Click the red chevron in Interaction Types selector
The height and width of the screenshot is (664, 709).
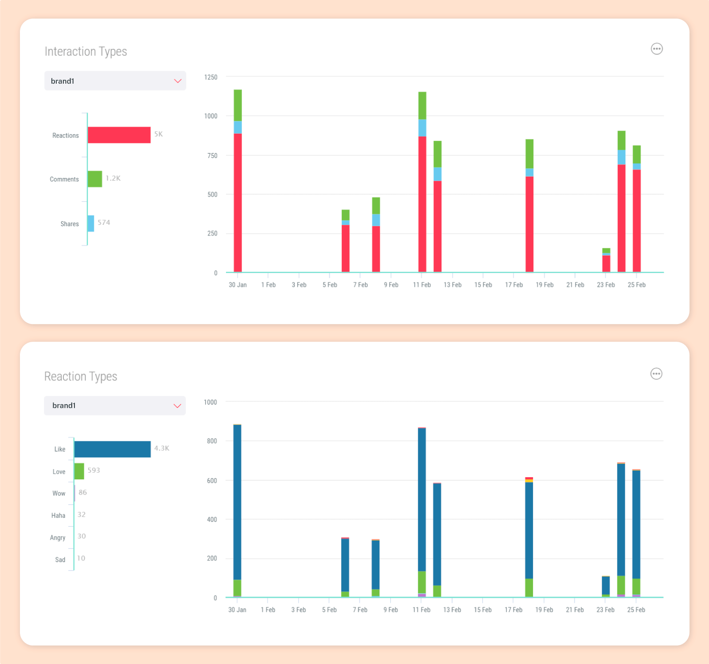coord(178,81)
